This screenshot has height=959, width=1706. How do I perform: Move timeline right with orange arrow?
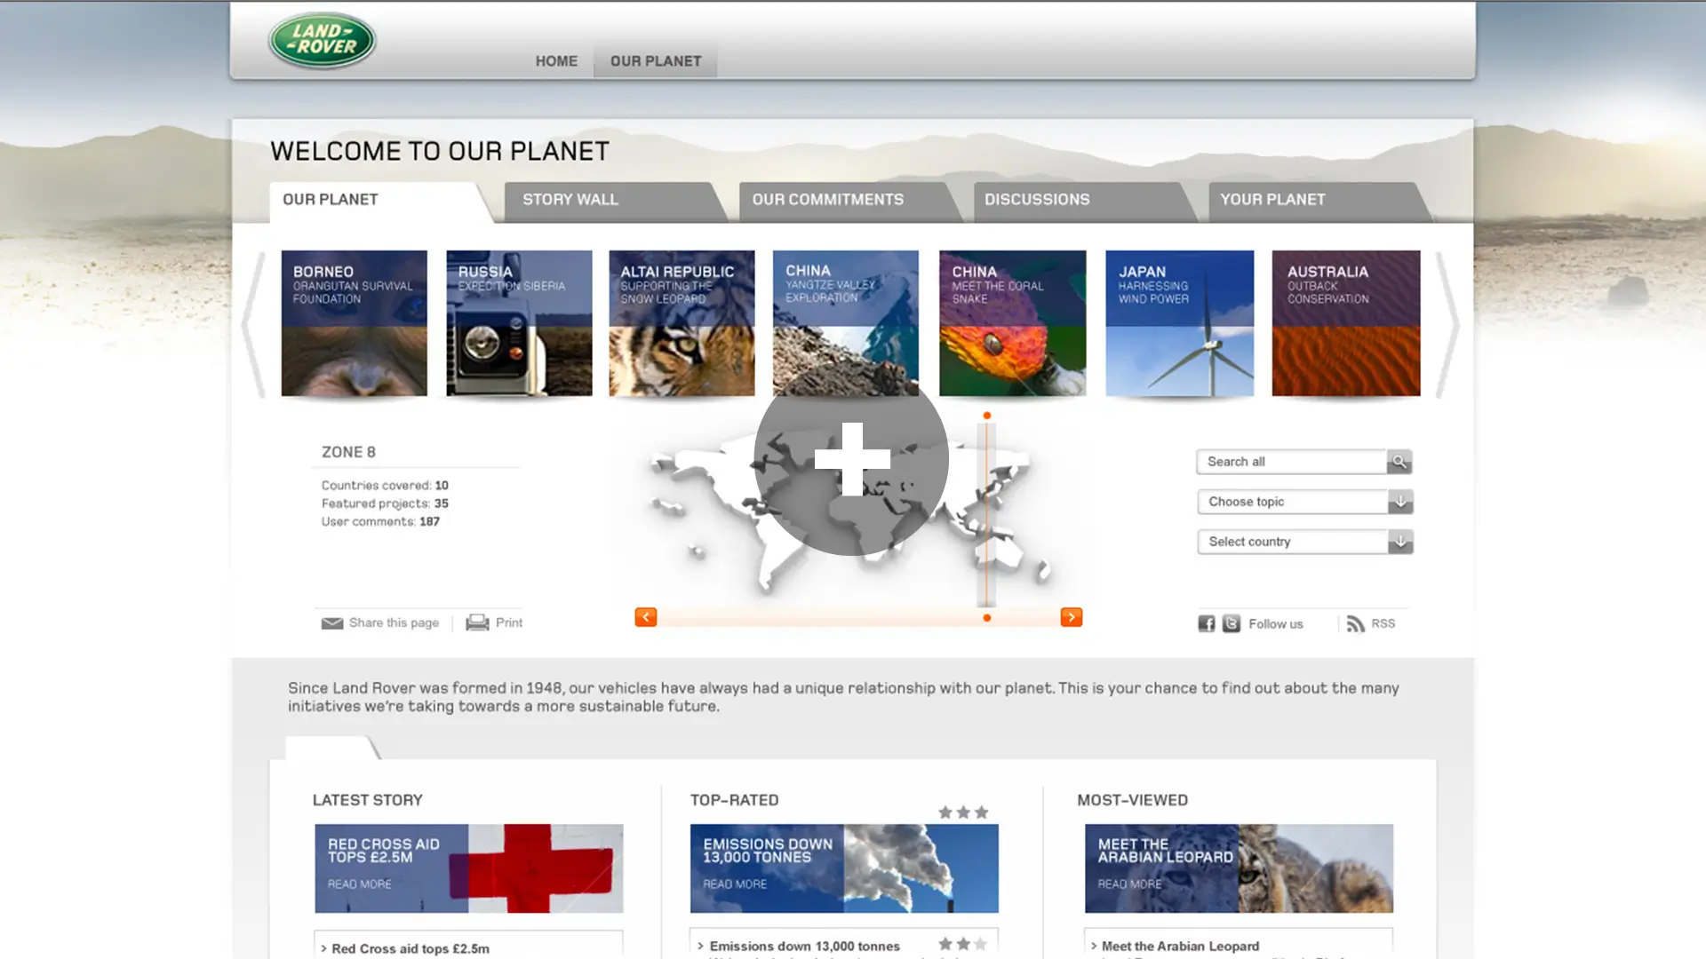[x=1072, y=617]
